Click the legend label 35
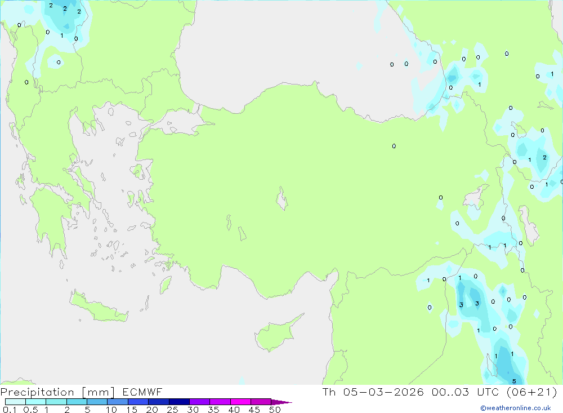 point(213,410)
